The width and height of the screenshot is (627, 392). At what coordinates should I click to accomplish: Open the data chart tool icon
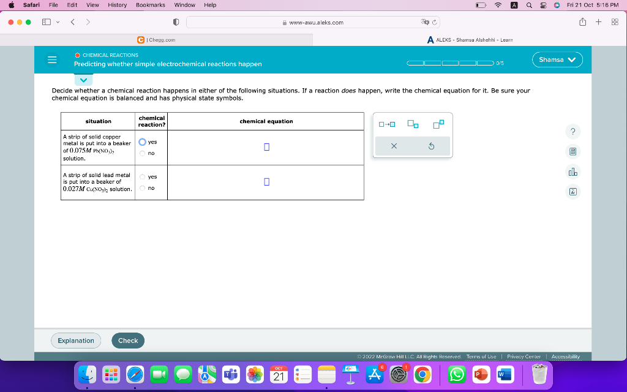(573, 172)
